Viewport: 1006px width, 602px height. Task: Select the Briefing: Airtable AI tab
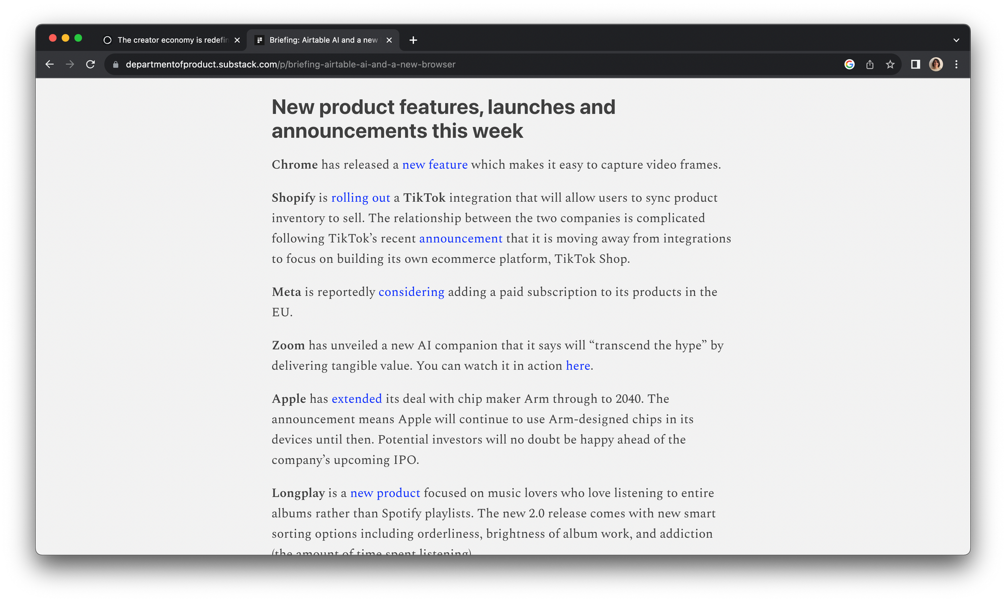(x=322, y=40)
